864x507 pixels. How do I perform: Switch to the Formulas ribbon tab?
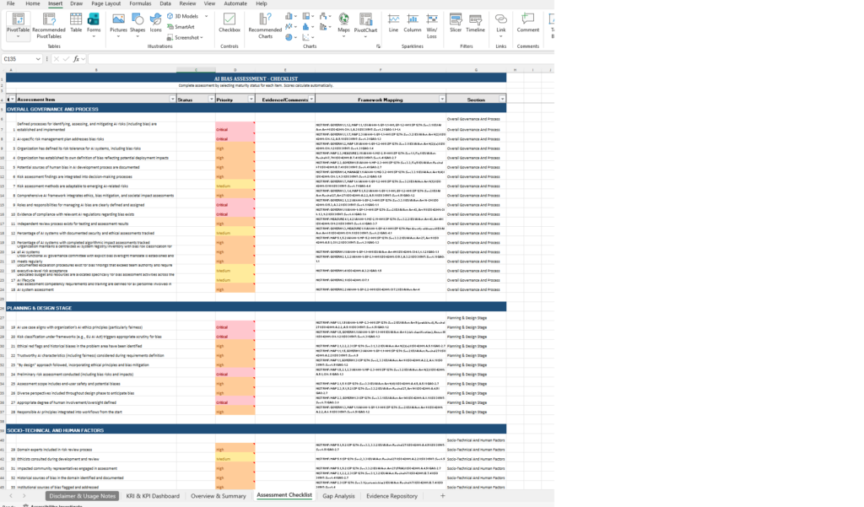[140, 3]
